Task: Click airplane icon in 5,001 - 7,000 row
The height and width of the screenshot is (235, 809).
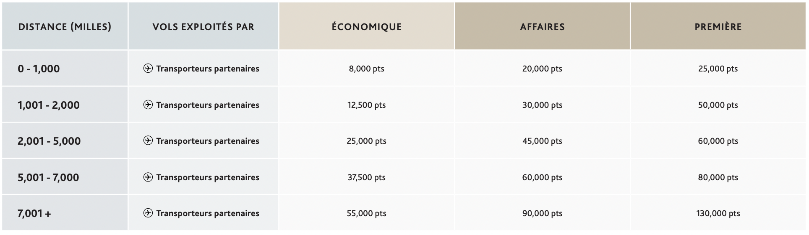Action: 148,177
